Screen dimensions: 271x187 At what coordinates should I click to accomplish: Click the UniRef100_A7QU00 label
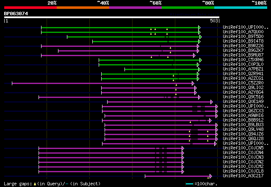[243, 32]
